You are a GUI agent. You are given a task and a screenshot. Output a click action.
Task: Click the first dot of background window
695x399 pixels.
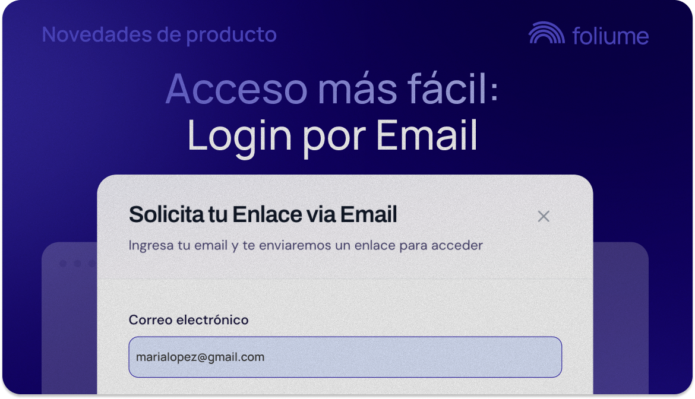[x=63, y=264]
